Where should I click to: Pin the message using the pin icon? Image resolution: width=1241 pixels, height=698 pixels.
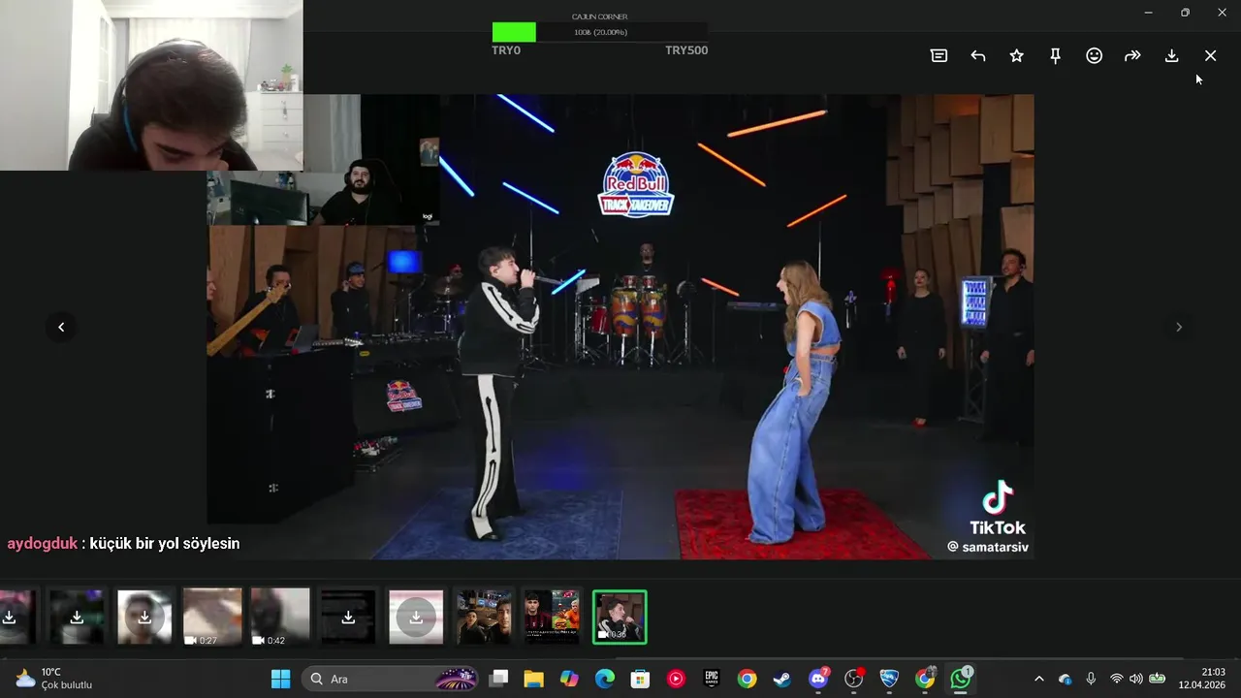click(x=1055, y=56)
